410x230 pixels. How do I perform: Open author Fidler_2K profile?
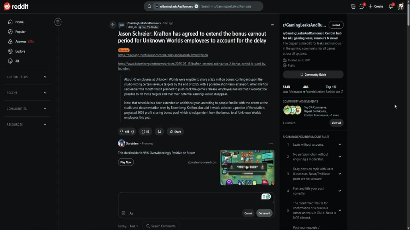point(132,27)
